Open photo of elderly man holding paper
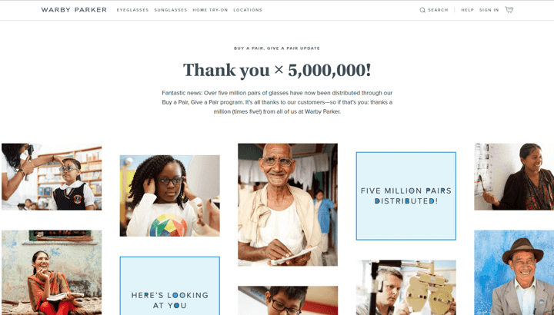This screenshot has height=315, width=554. coord(288,204)
